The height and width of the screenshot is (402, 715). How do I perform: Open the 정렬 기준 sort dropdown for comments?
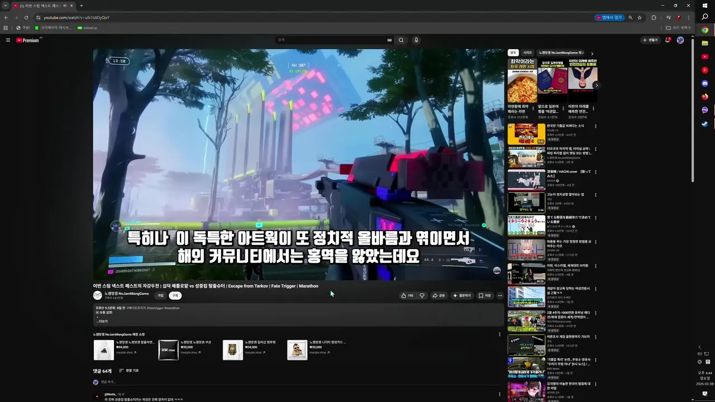129,371
